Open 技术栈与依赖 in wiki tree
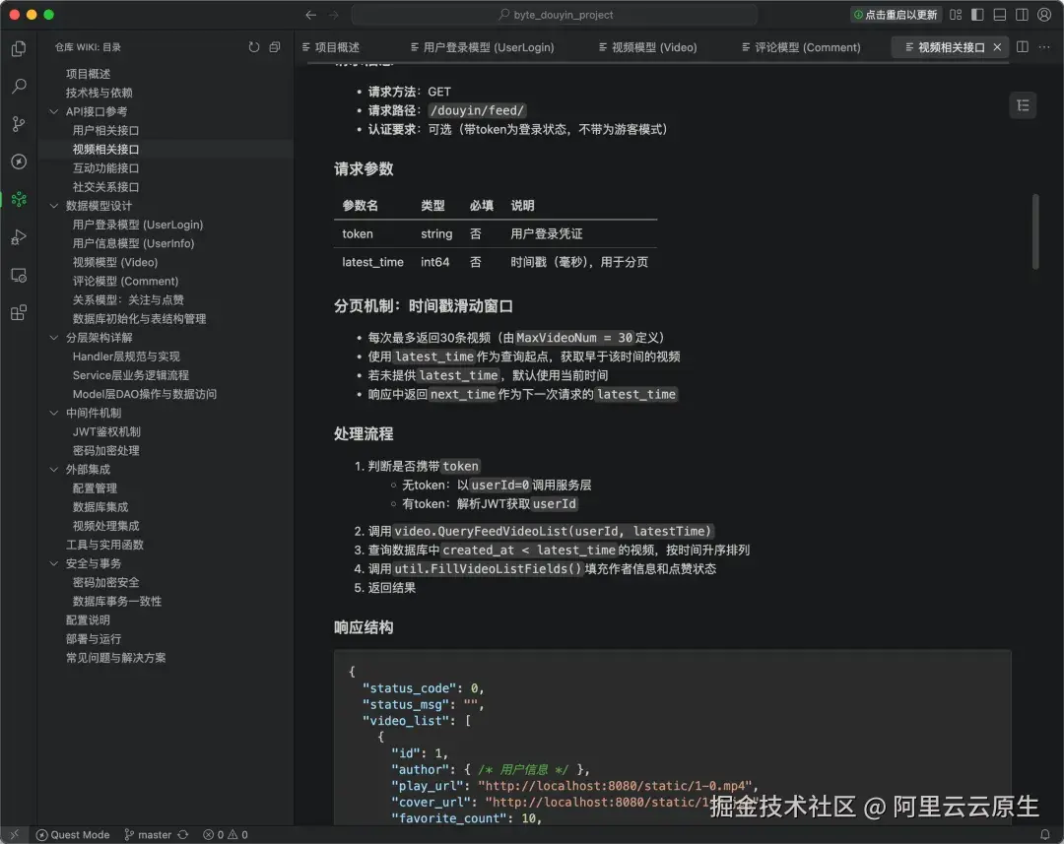This screenshot has height=844, width=1064. tap(100, 93)
